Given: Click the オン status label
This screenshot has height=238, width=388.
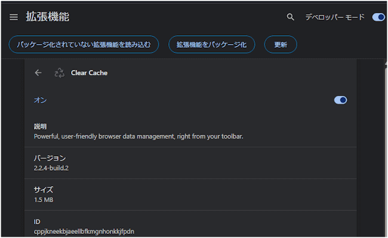Looking at the screenshot, I should (40, 100).
